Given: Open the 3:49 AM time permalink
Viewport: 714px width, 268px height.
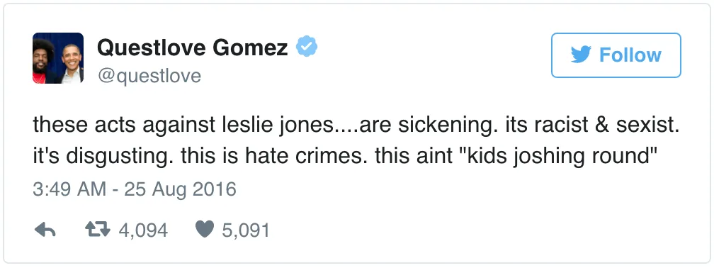Looking at the screenshot, I should 69,189.
